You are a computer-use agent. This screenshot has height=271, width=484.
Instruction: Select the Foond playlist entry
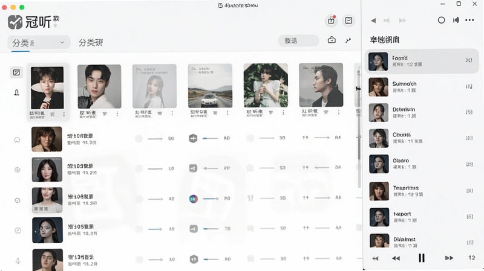[422, 61]
